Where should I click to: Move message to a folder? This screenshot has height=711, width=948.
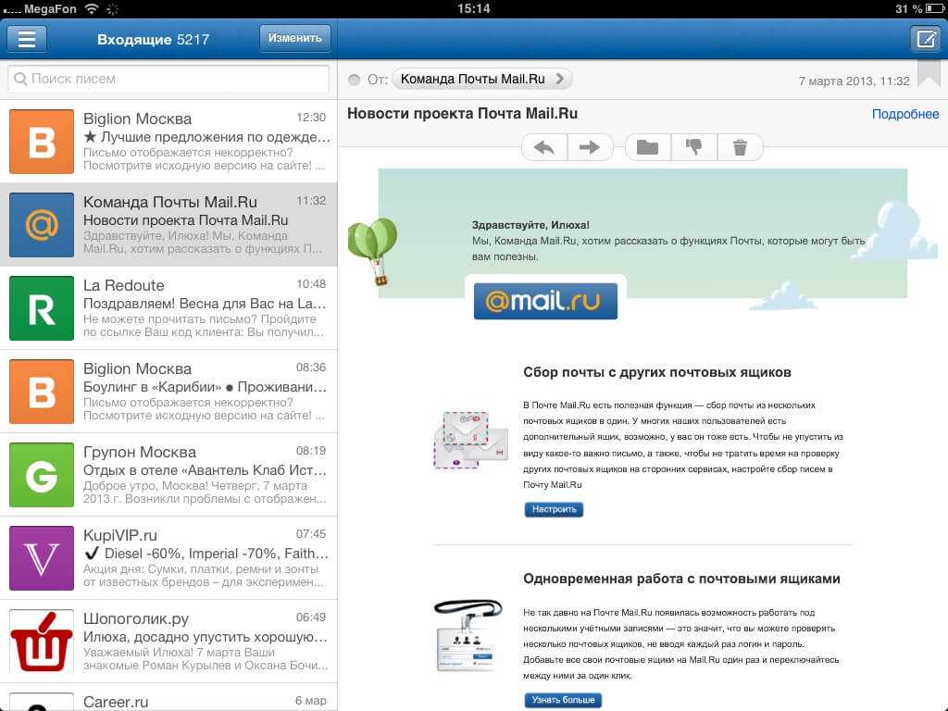[x=647, y=147]
